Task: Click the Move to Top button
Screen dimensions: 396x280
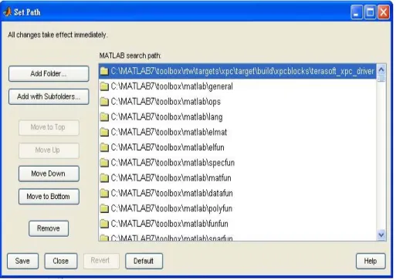Action: coord(49,127)
